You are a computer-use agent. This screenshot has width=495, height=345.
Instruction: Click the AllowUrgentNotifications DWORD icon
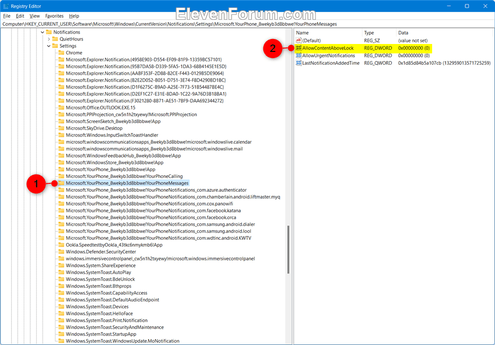click(298, 55)
